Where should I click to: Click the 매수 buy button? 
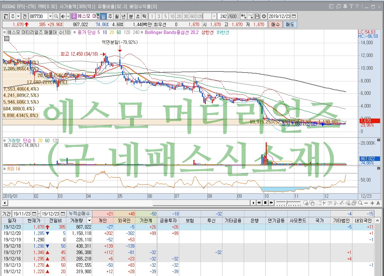pos(275,24)
